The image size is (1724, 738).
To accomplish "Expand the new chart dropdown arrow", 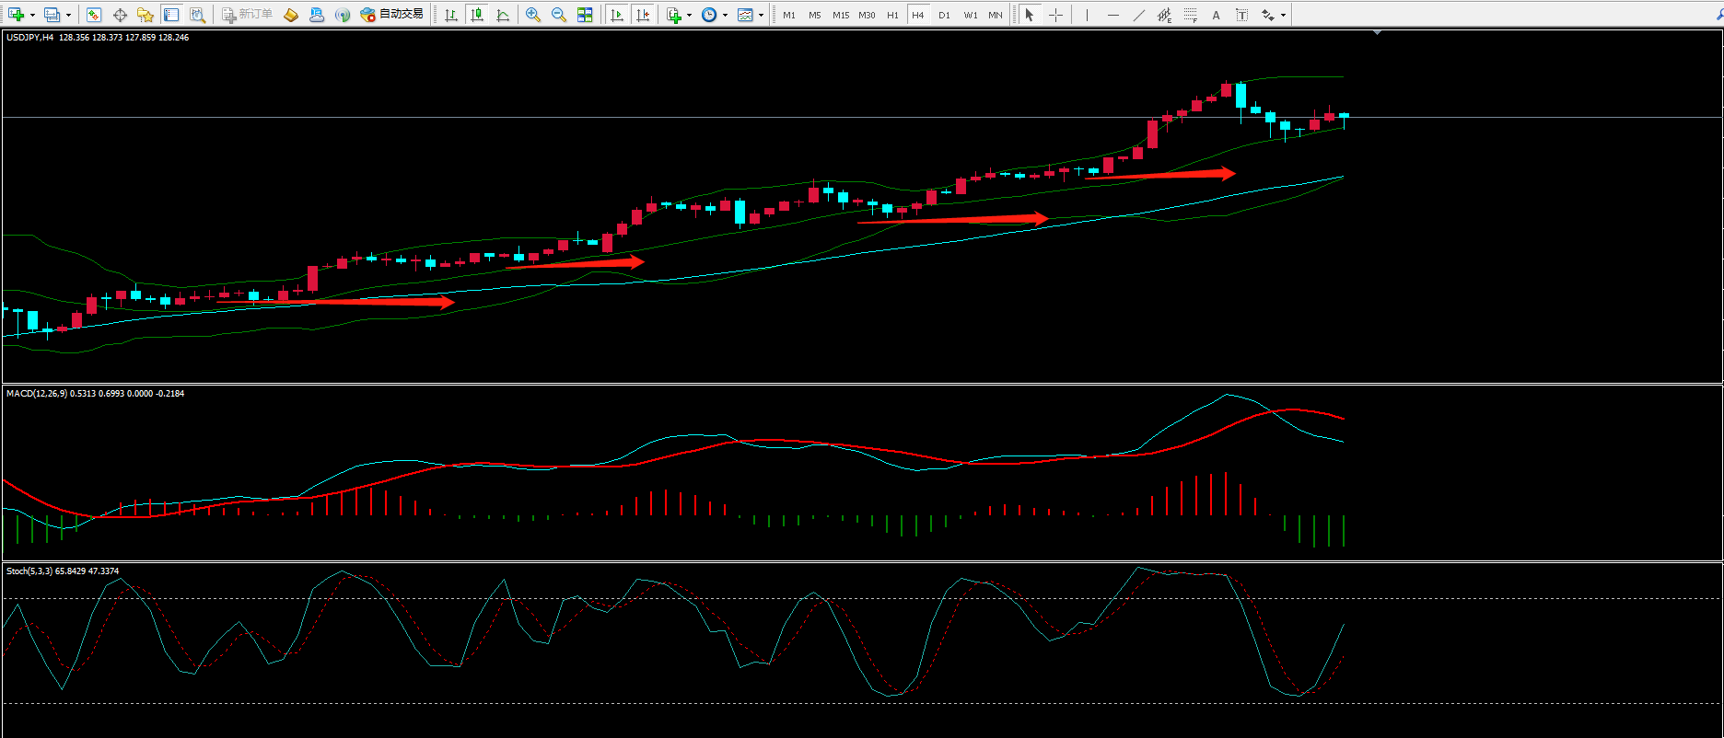I will (33, 15).
